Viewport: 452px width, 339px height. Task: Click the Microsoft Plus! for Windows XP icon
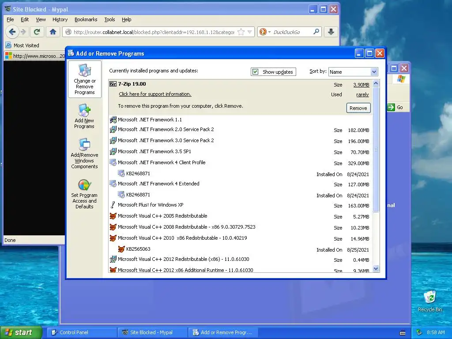pos(113,205)
